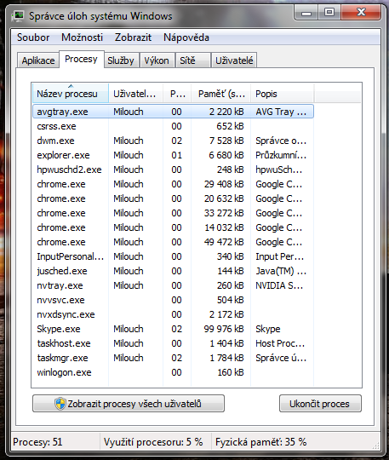
Task: Click the Průzkumní... description cell
Action: (281, 155)
